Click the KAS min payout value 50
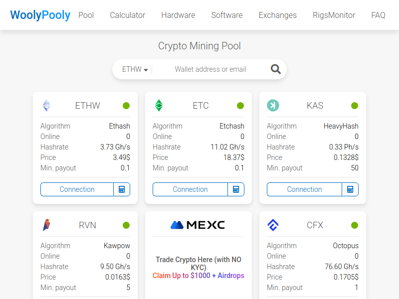 click(355, 168)
